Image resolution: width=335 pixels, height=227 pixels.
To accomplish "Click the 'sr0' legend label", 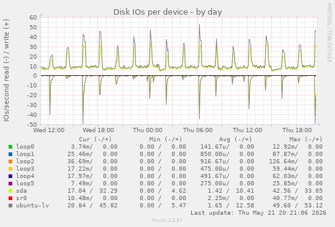I will pos(21,198).
